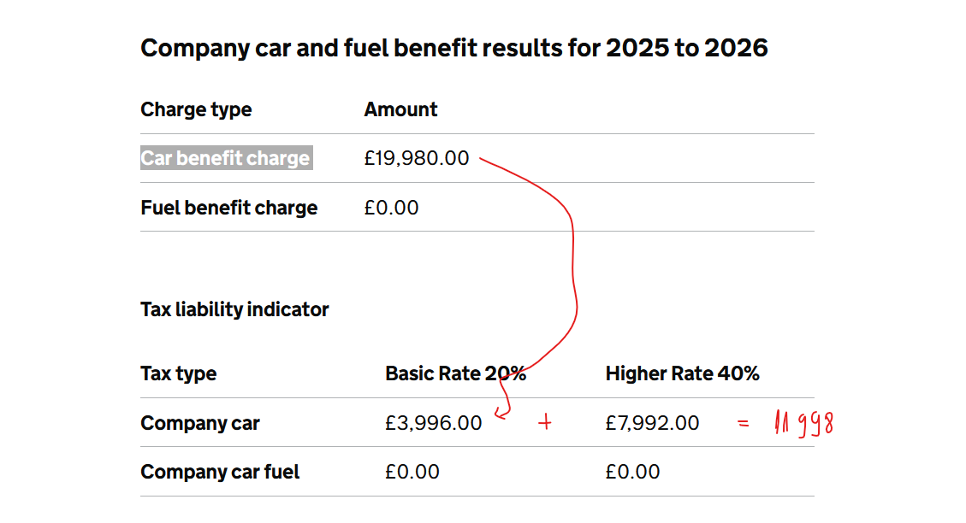
Task: Click the red handwritten plus sign
Action: (544, 422)
